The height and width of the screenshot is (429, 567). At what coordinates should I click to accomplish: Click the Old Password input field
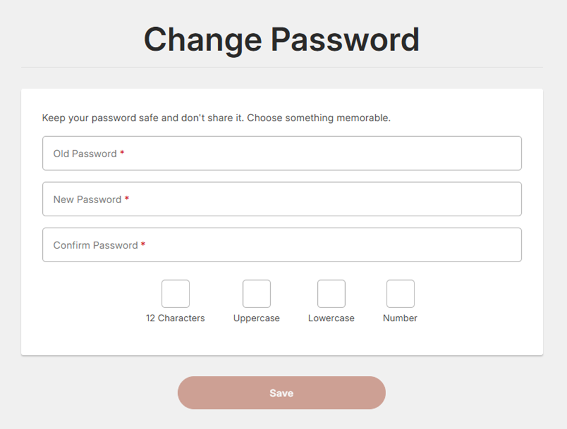(282, 153)
